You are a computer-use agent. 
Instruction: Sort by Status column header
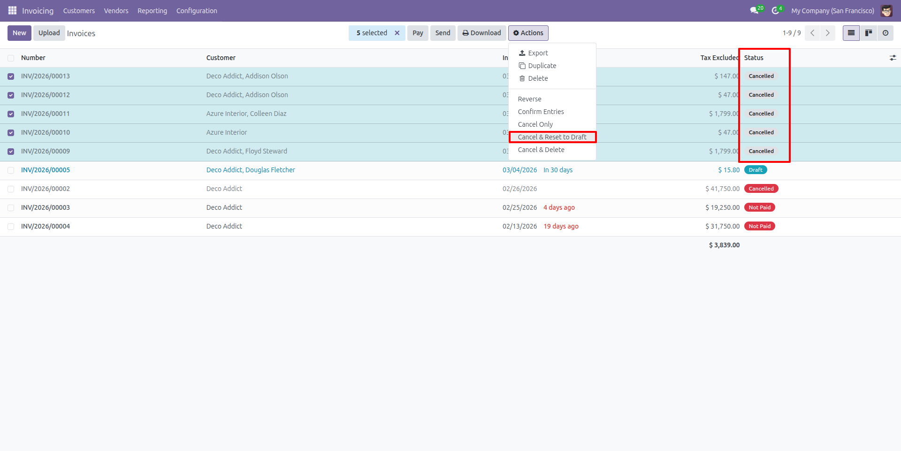point(754,58)
